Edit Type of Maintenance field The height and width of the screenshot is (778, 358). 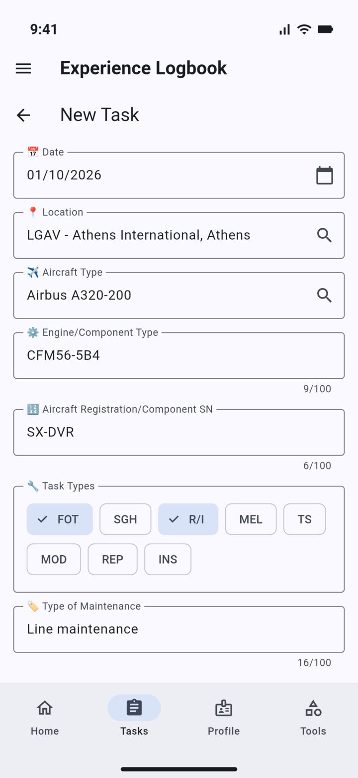(x=179, y=629)
